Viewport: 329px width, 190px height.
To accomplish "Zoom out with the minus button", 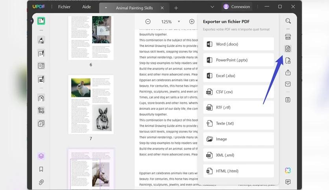I will 148,22.
